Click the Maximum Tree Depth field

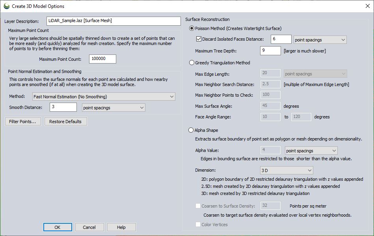(270, 51)
